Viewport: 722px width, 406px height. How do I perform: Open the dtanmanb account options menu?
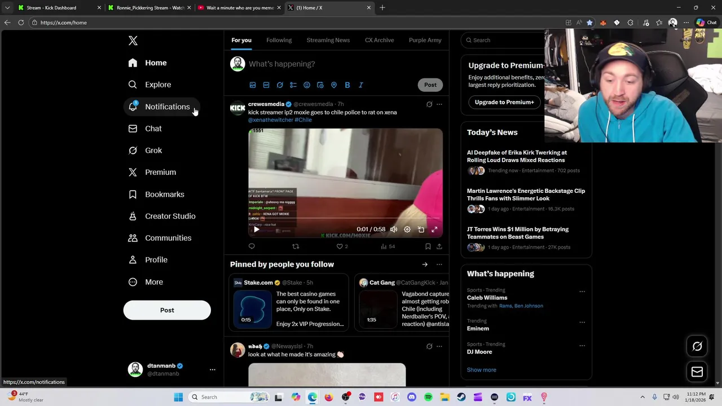213,369
